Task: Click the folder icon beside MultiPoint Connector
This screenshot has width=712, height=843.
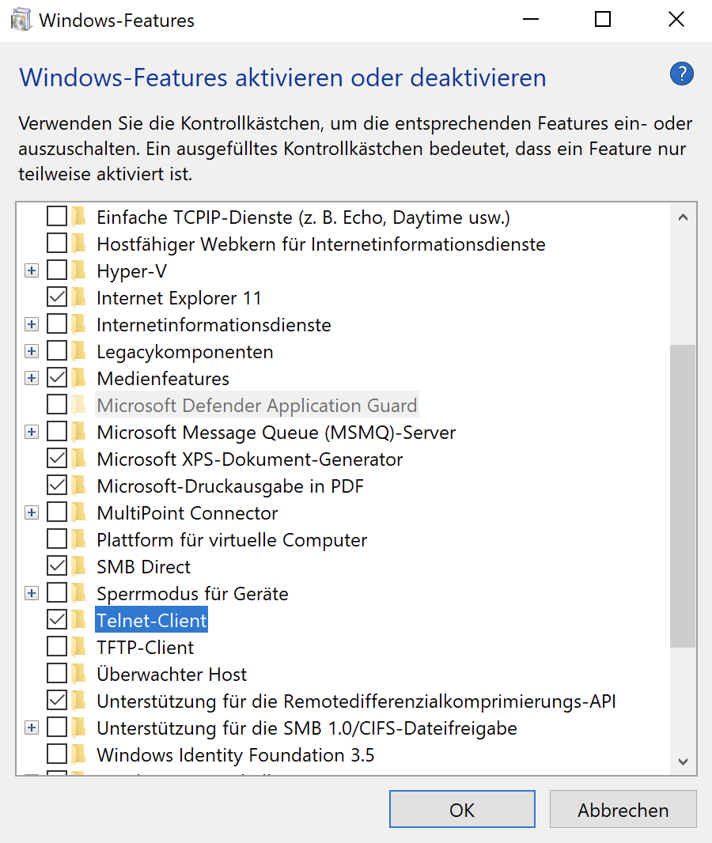Action: point(79,512)
